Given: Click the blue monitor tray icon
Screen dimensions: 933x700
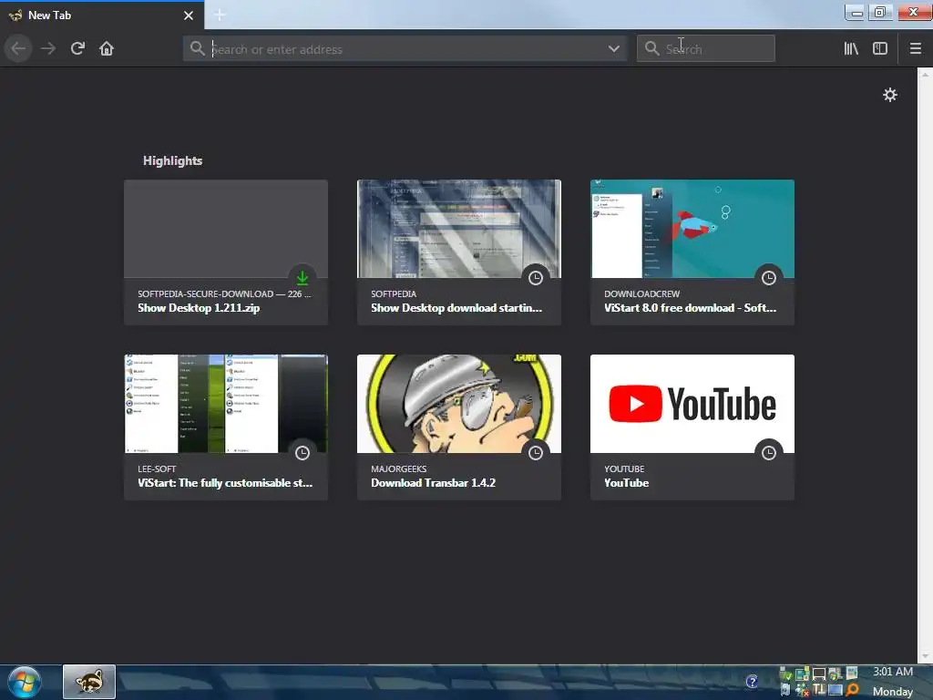Looking at the screenshot, I should [x=836, y=690].
